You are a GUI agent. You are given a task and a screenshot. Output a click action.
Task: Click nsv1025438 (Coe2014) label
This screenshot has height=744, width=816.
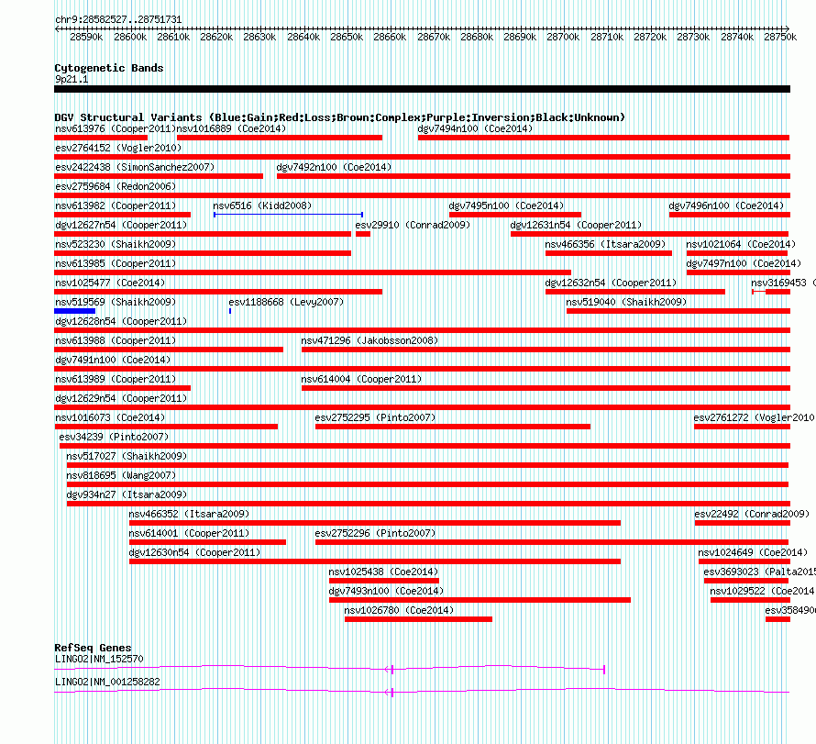[x=383, y=572]
